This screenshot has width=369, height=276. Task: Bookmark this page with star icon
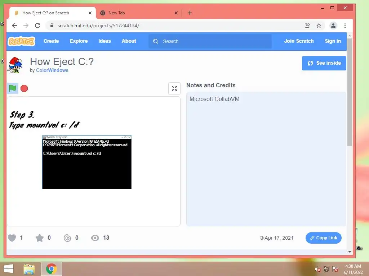click(319, 26)
